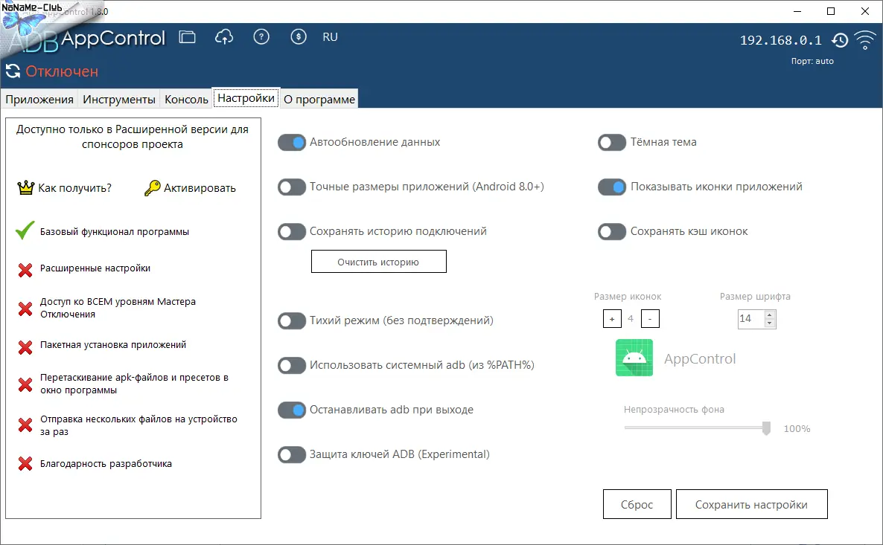Open connection history clock icon
This screenshot has width=883, height=545.
840,40
